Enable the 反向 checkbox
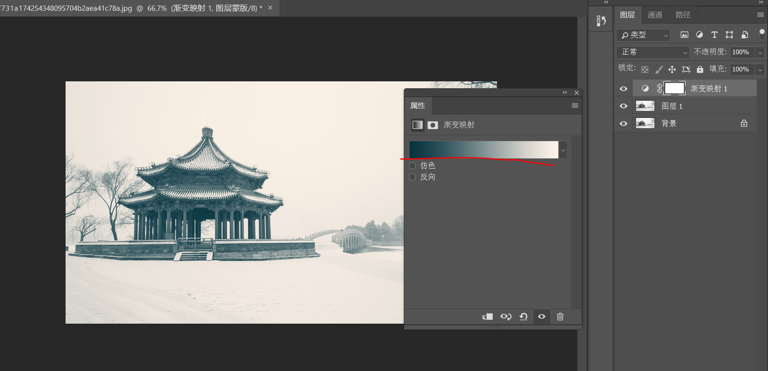Screen dimensions: 768x371 (x=412, y=177)
